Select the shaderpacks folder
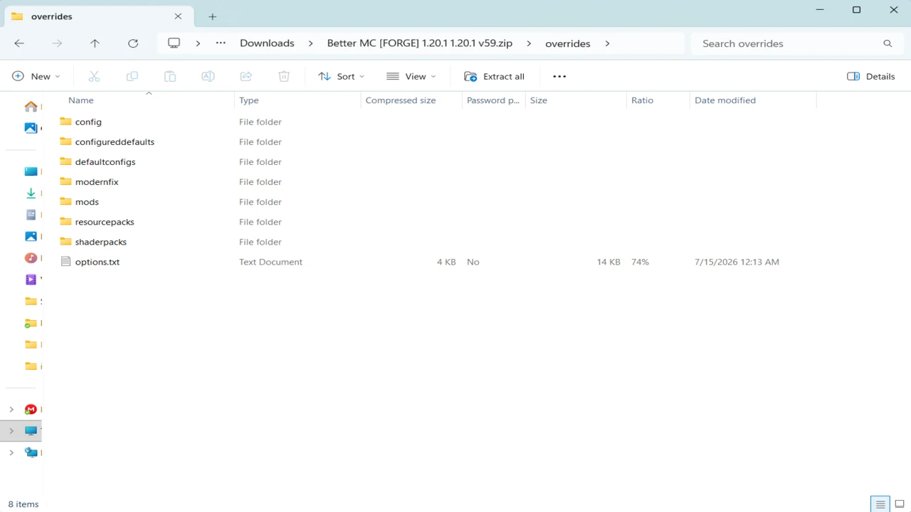The image size is (911, 512). pos(93,241)
